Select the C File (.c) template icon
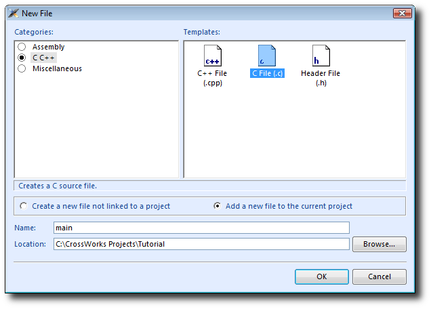The width and height of the screenshot is (431, 309). coord(267,56)
